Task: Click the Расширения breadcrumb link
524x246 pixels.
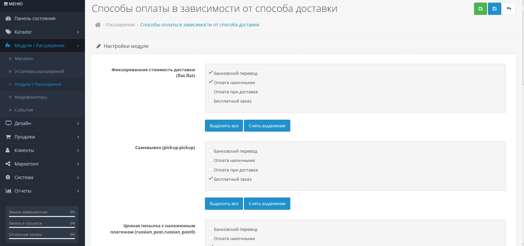Action: pos(120,25)
